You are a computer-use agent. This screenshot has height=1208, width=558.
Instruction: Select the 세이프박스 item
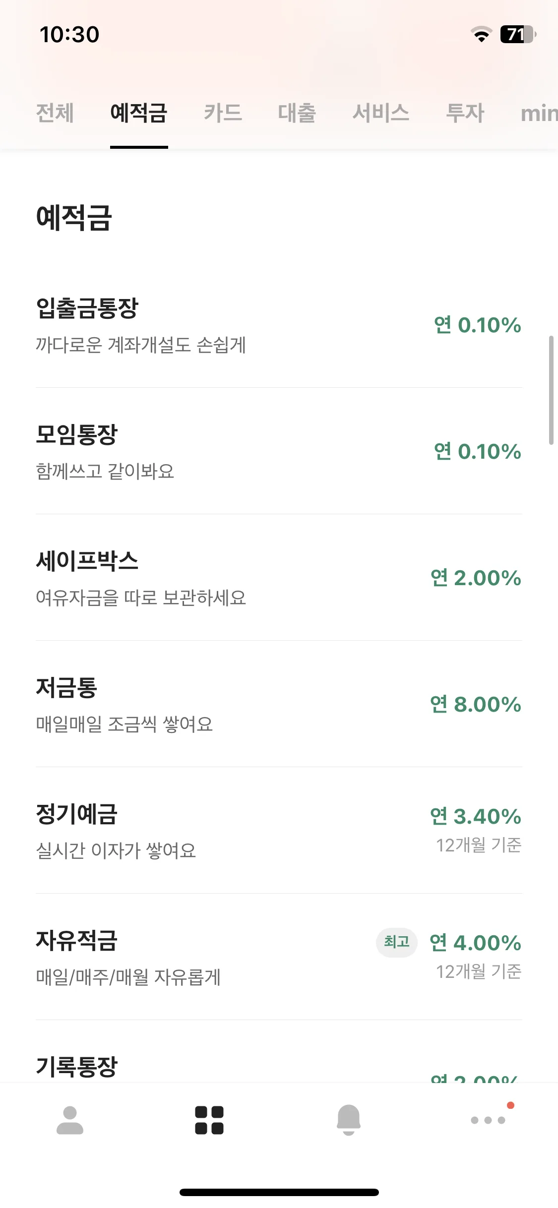[x=279, y=578]
